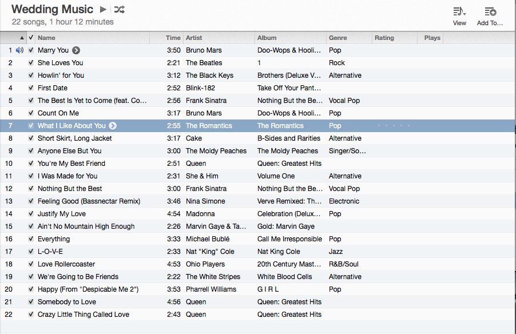
Task: Sort songs by the Plays column
Action: (x=430, y=38)
